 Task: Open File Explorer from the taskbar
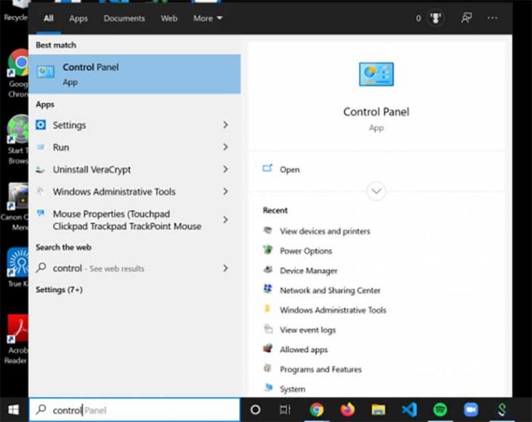point(378,410)
